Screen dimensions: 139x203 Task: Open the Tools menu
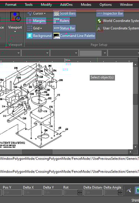[x=29, y=5]
